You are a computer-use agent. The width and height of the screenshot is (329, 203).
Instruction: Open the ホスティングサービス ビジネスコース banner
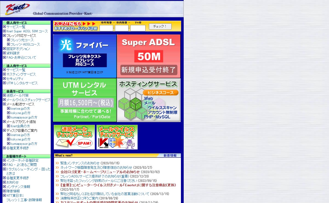[x=149, y=100]
